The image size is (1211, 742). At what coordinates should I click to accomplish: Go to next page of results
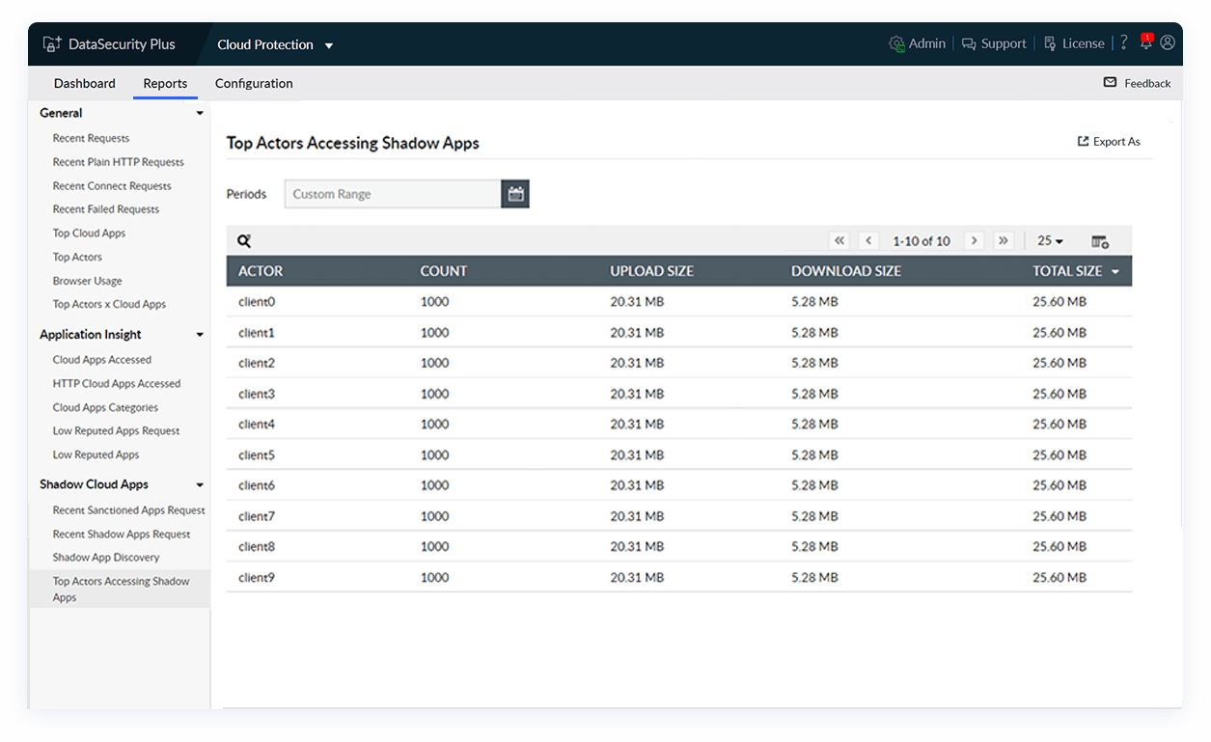click(x=975, y=241)
